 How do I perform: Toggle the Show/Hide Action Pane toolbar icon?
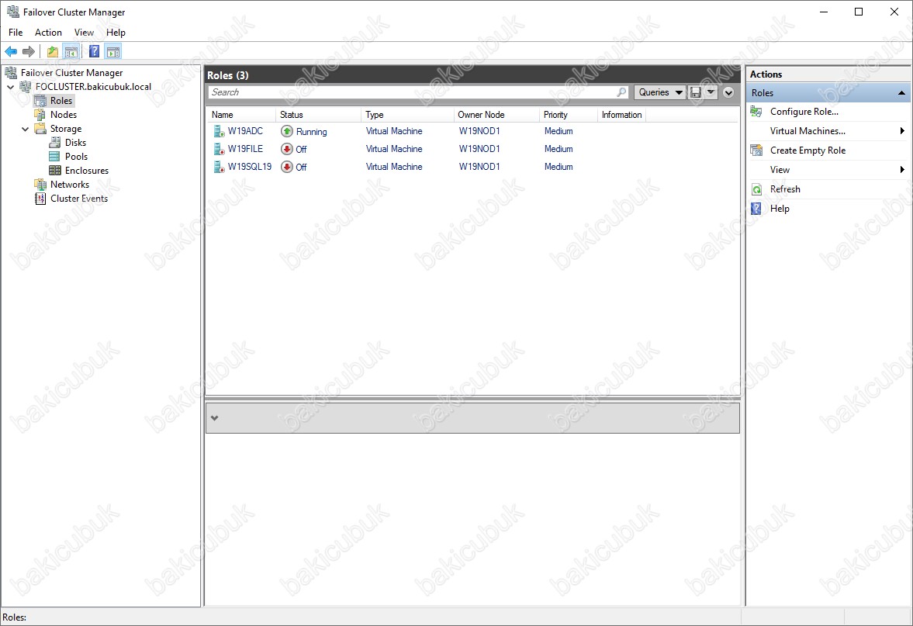pyautogui.click(x=113, y=52)
